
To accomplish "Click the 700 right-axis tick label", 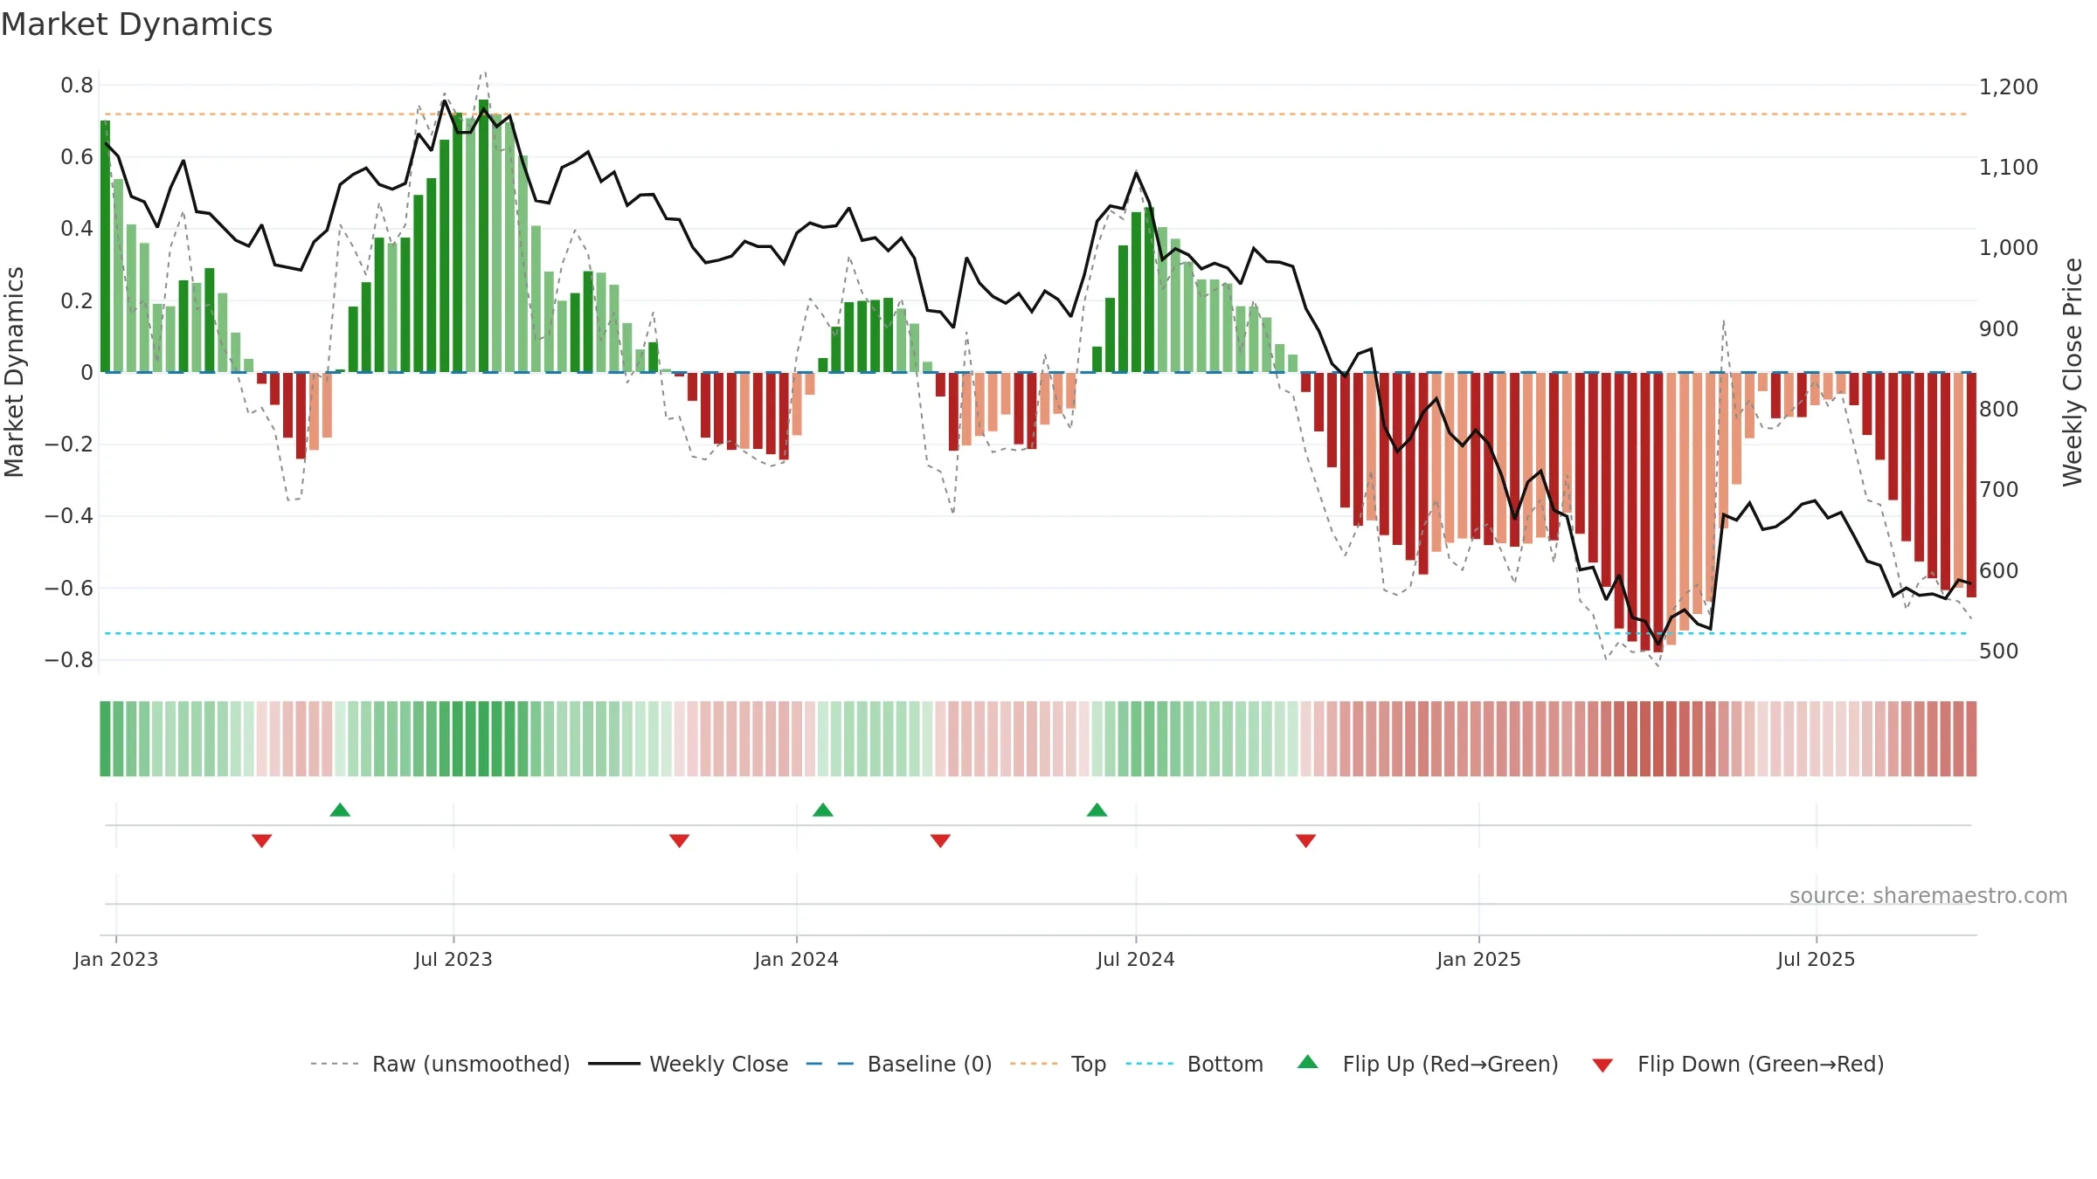I will click(x=1999, y=489).
